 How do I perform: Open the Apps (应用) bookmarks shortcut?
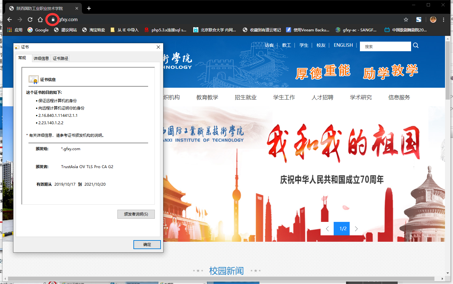click(x=15, y=30)
